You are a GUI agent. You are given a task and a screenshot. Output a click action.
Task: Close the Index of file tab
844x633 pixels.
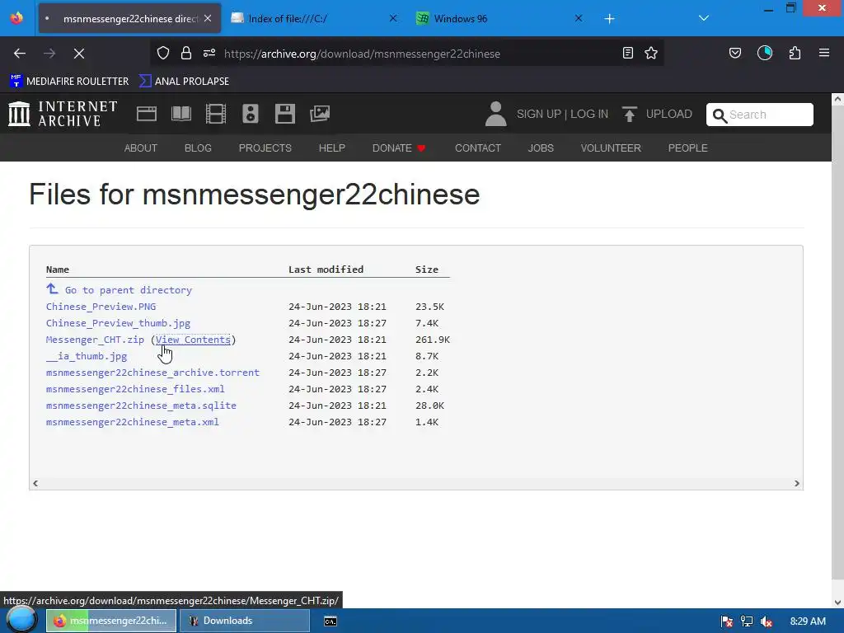(x=393, y=18)
